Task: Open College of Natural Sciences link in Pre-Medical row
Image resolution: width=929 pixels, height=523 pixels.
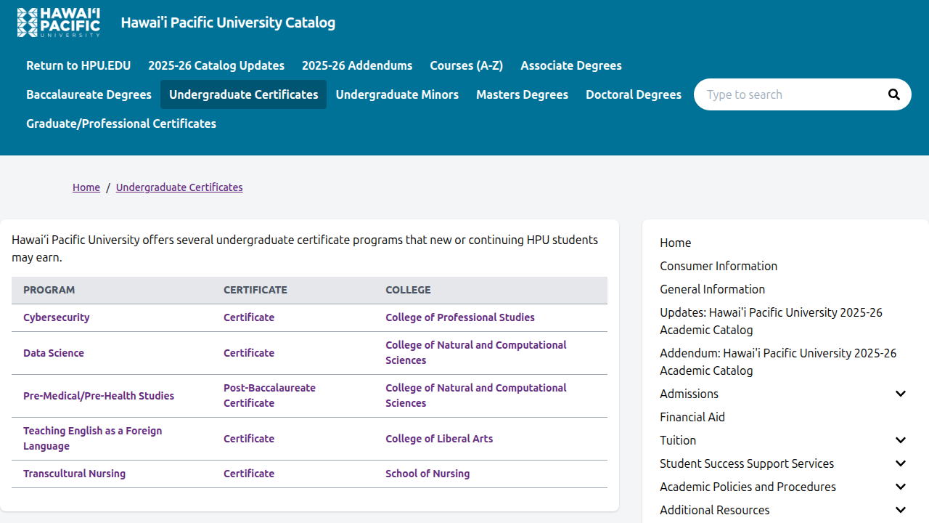Action: [x=476, y=396]
